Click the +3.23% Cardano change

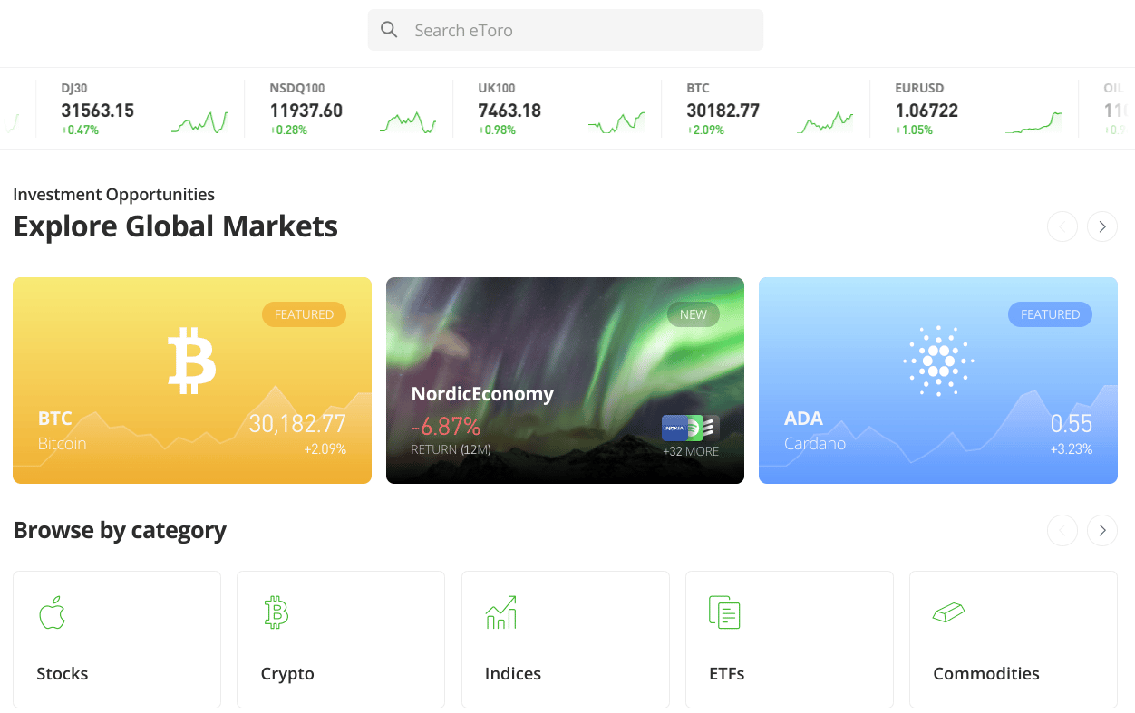pos(1072,449)
